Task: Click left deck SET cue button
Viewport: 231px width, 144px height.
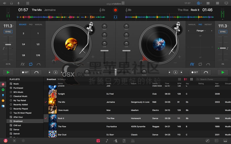Action: click(x=25, y=72)
